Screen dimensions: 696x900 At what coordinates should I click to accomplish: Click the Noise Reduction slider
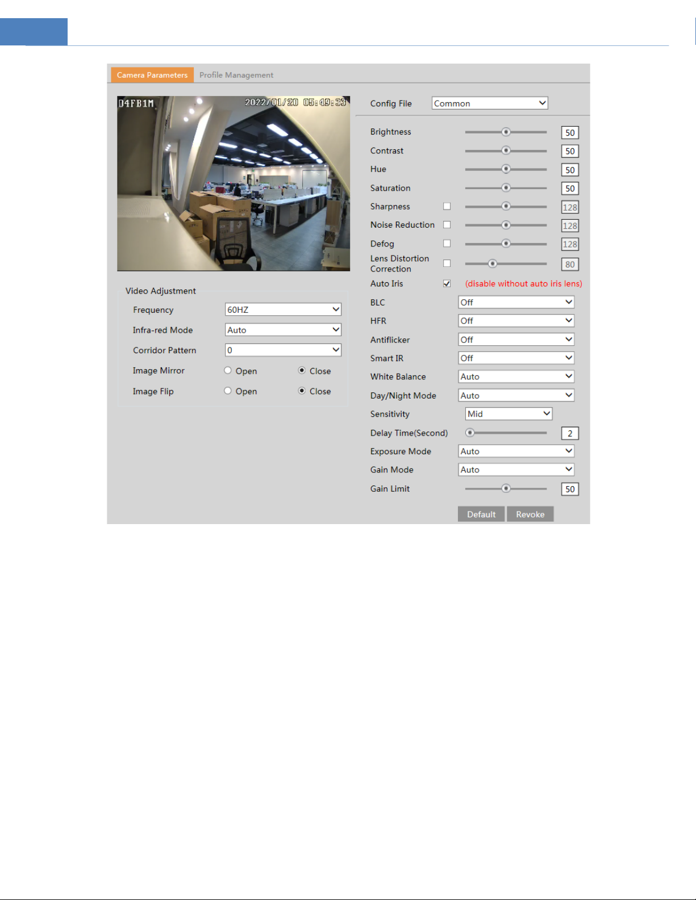click(x=506, y=225)
